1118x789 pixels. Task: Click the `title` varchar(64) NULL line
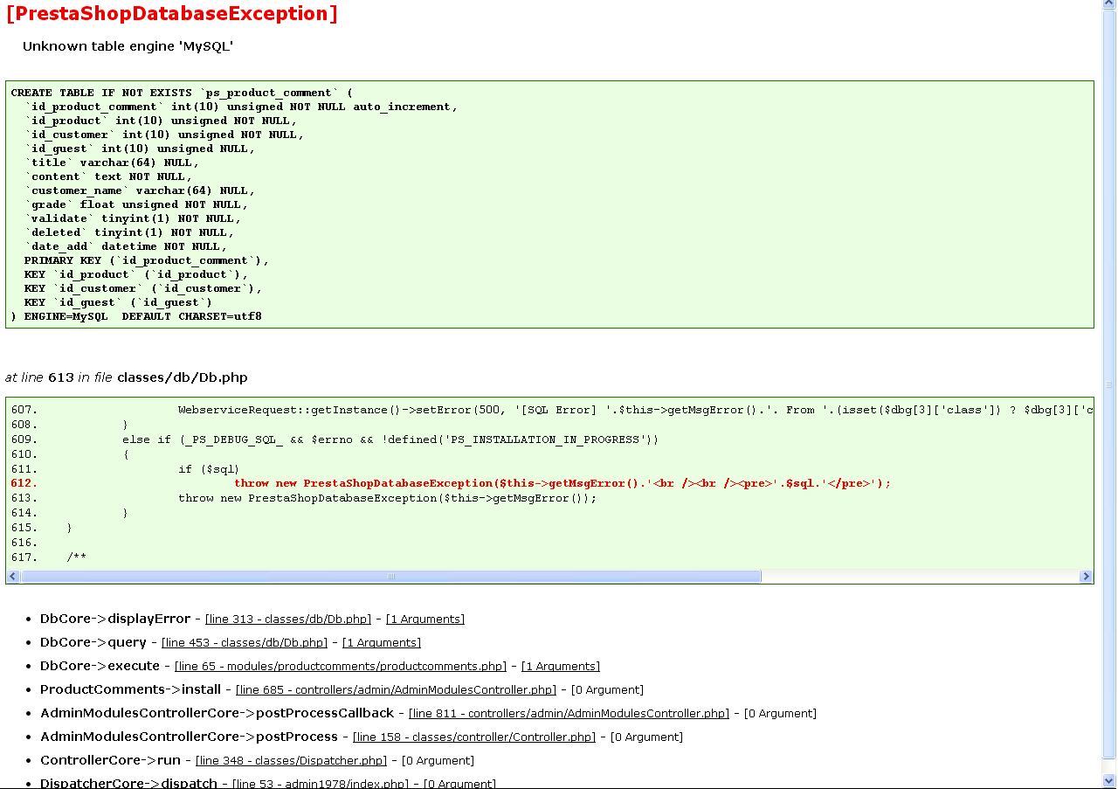click(x=112, y=163)
